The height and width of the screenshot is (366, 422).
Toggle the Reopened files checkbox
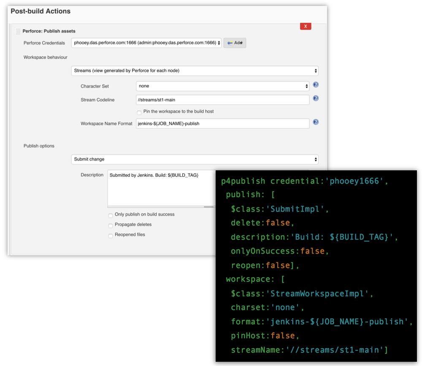[110, 235]
